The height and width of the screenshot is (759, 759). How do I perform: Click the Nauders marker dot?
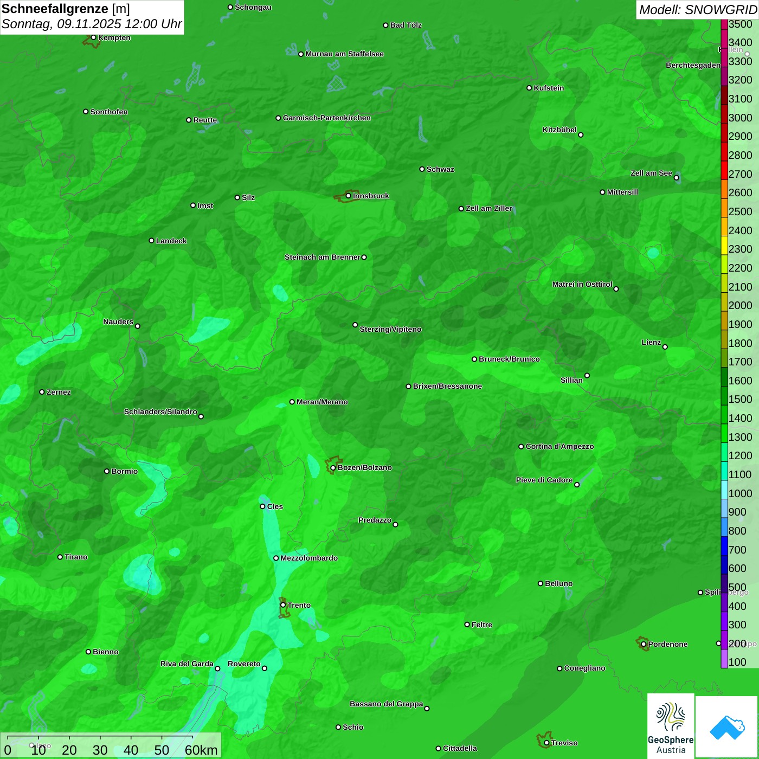(x=138, y=326)
